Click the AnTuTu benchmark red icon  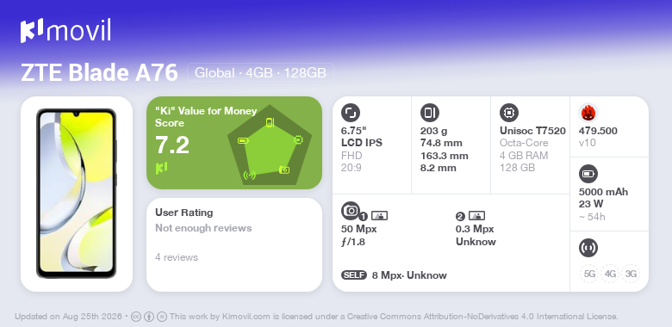588,113
